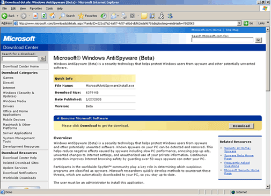Select DirectX download category

(x=9, y=83)
